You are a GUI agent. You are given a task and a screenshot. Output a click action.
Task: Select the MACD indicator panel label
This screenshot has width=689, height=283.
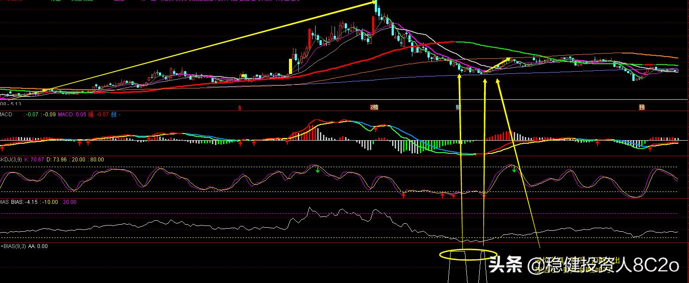point(6,115)
